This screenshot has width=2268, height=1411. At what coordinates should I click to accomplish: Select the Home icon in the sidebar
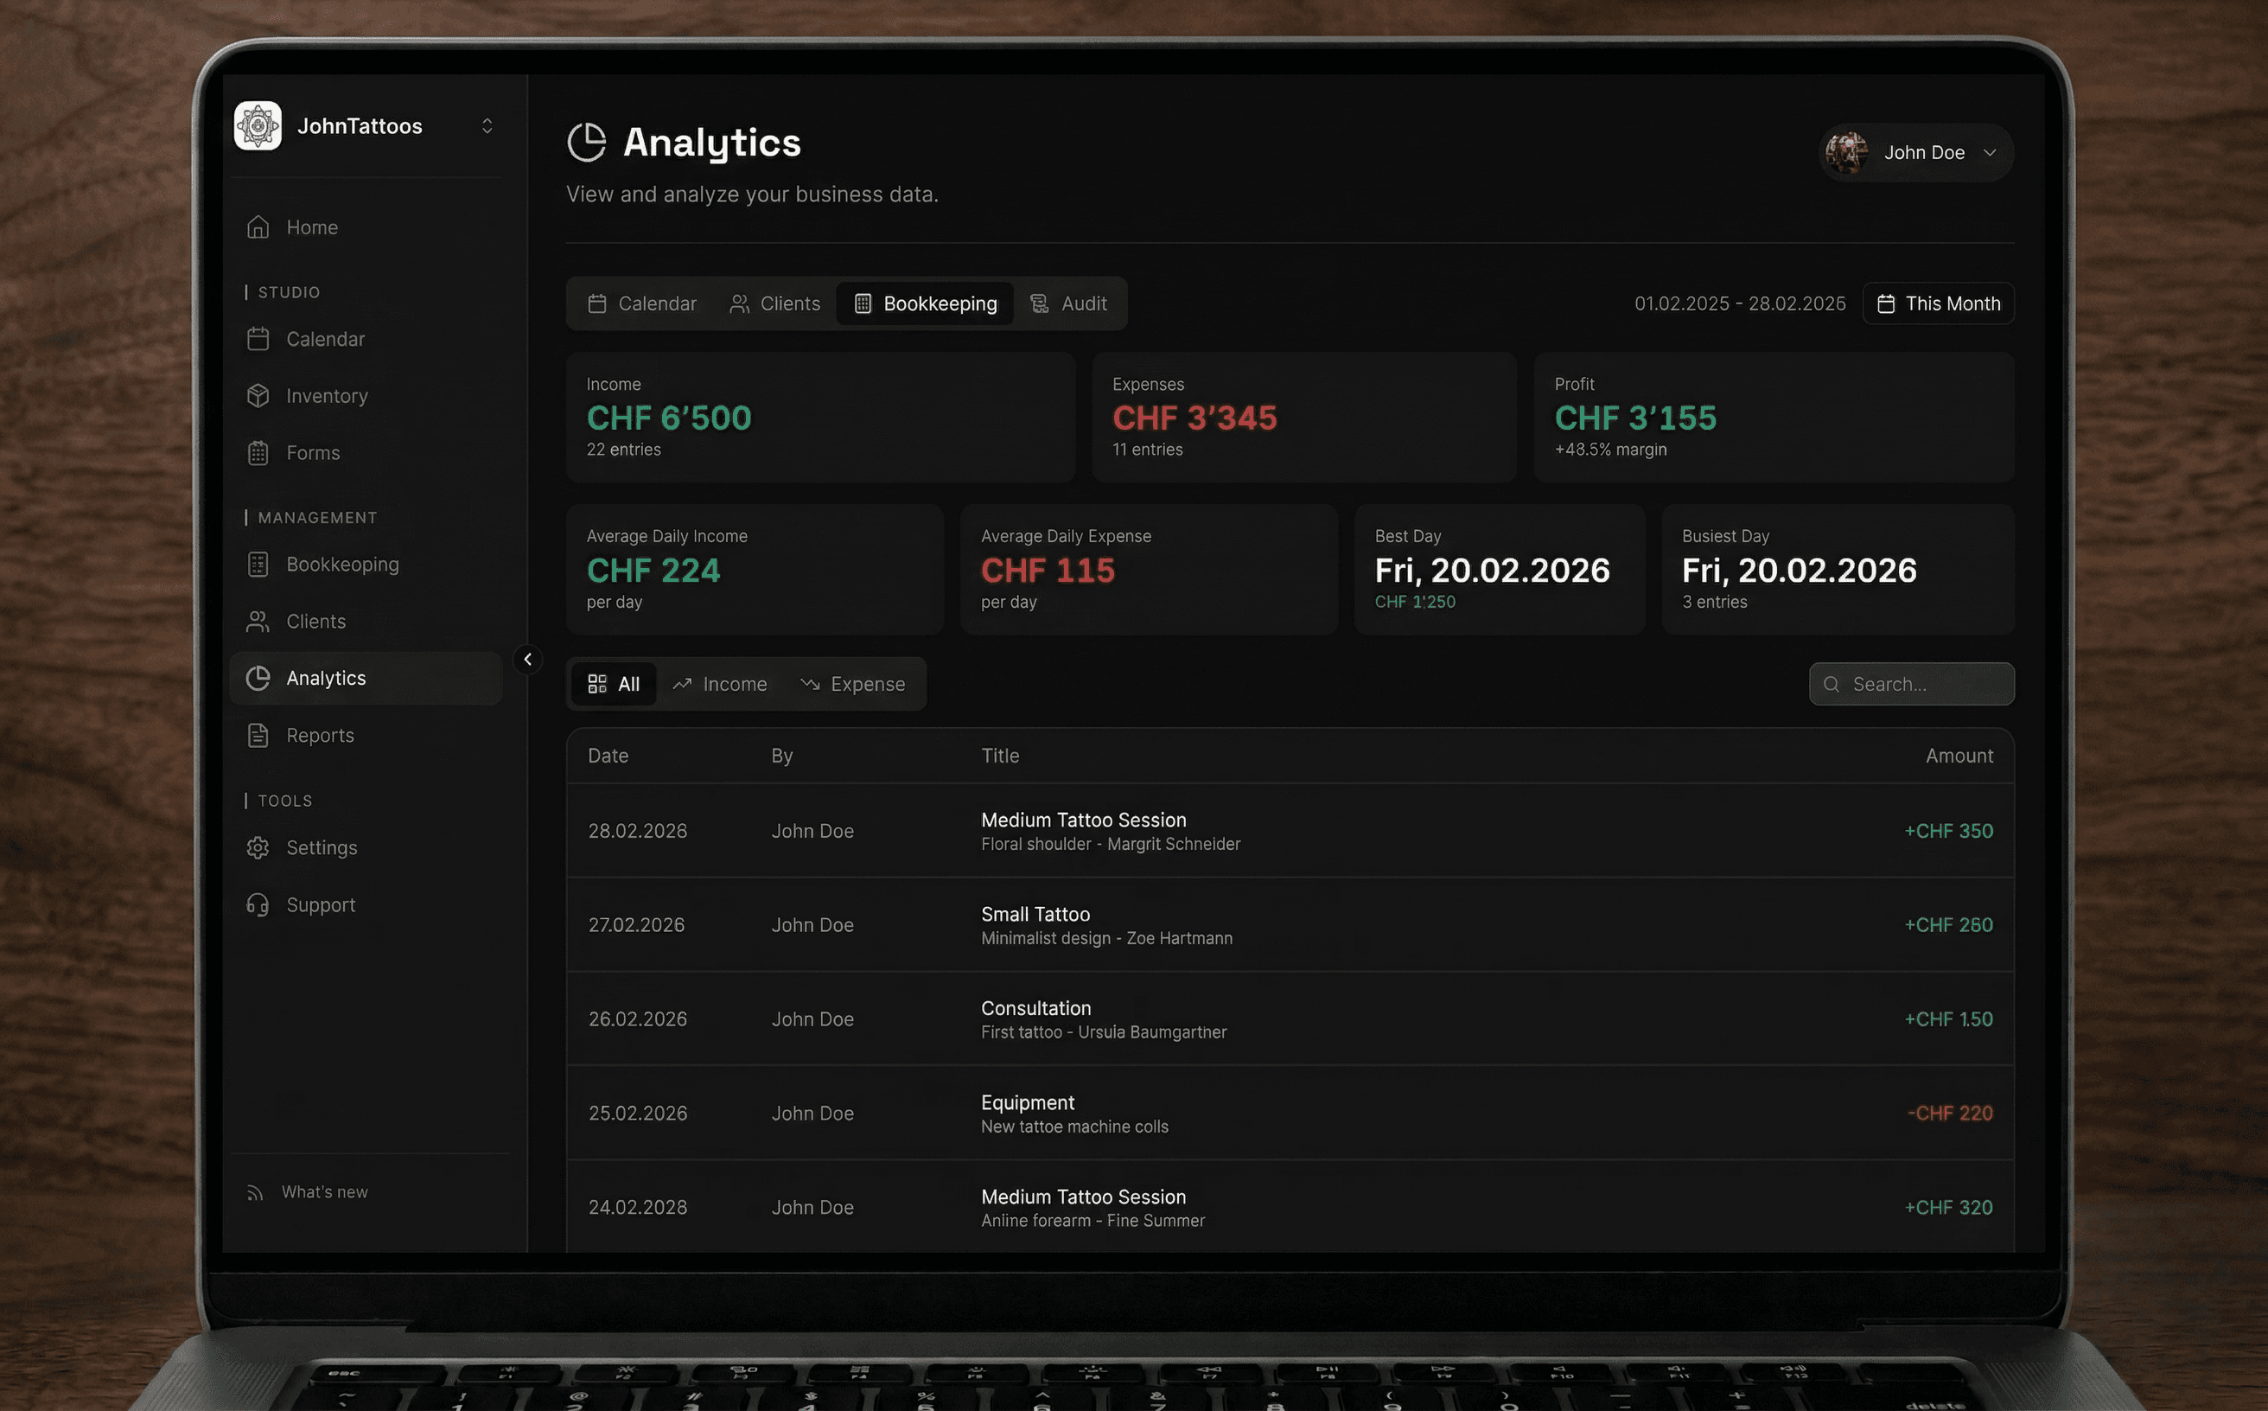pos(258,227)
